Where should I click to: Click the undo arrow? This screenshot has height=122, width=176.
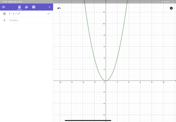(59, 8)
